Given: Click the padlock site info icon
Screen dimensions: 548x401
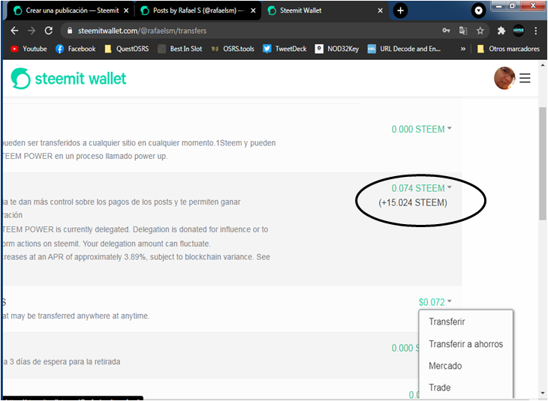Looking at the screenshot, I should (x=70, y=31).
